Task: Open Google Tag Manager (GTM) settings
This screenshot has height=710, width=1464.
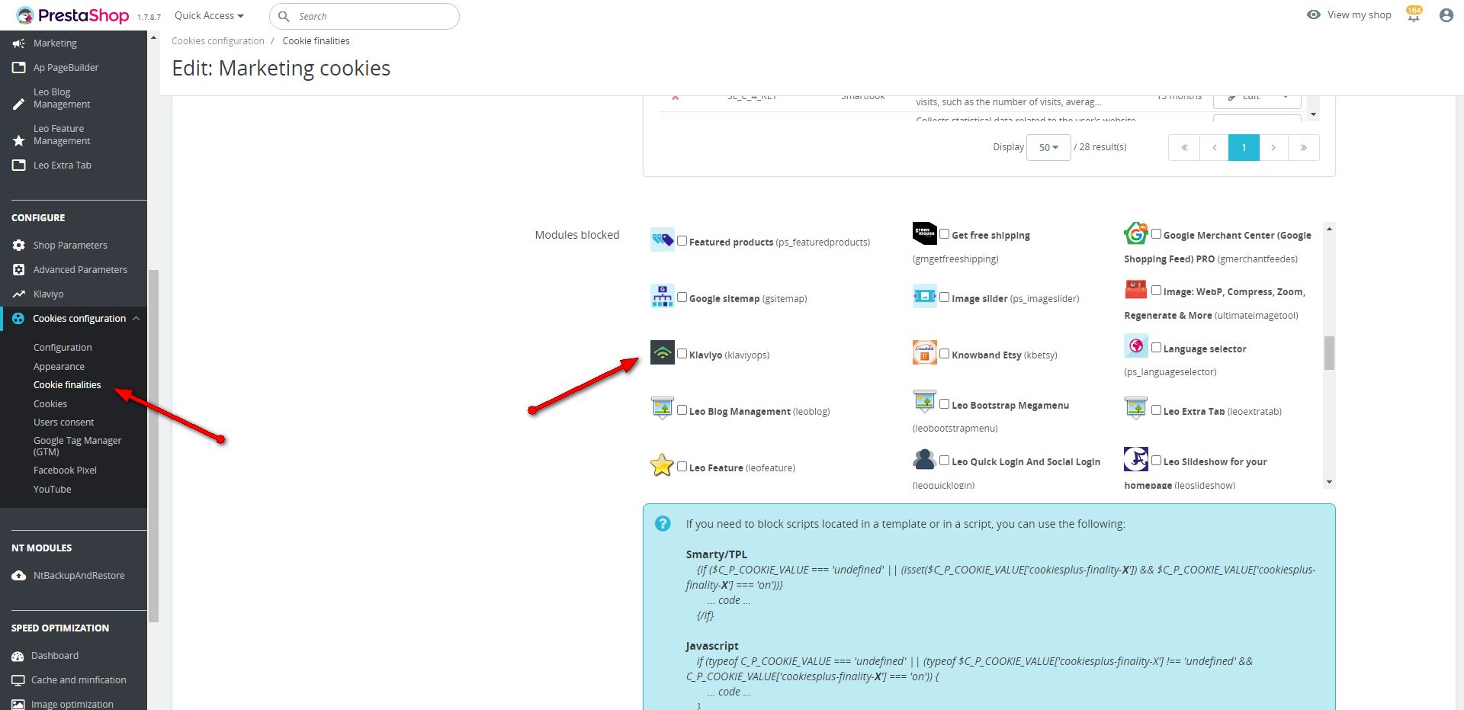Action: click(77, 446)
